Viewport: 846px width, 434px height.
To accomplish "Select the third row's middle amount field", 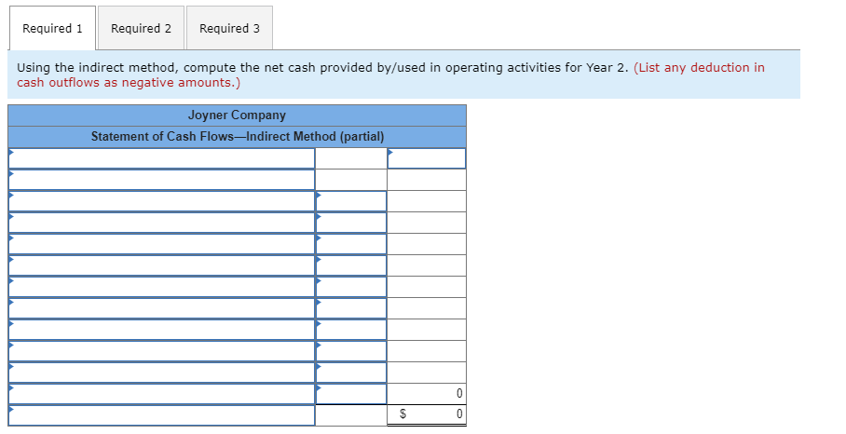I will click(351, 201).
